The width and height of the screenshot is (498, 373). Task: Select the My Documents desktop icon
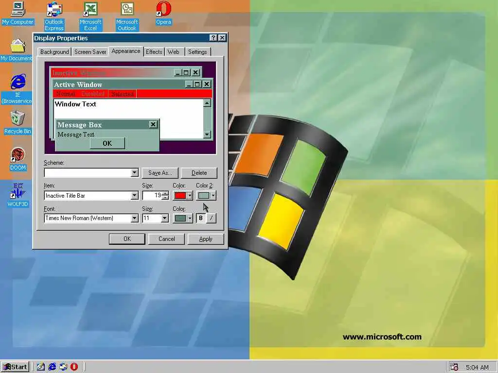(17, 50)
